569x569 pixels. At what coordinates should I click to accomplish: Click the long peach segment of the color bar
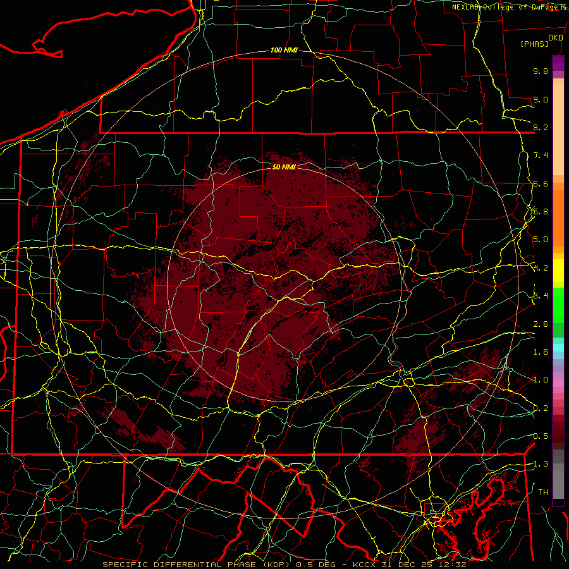(558, 130)
